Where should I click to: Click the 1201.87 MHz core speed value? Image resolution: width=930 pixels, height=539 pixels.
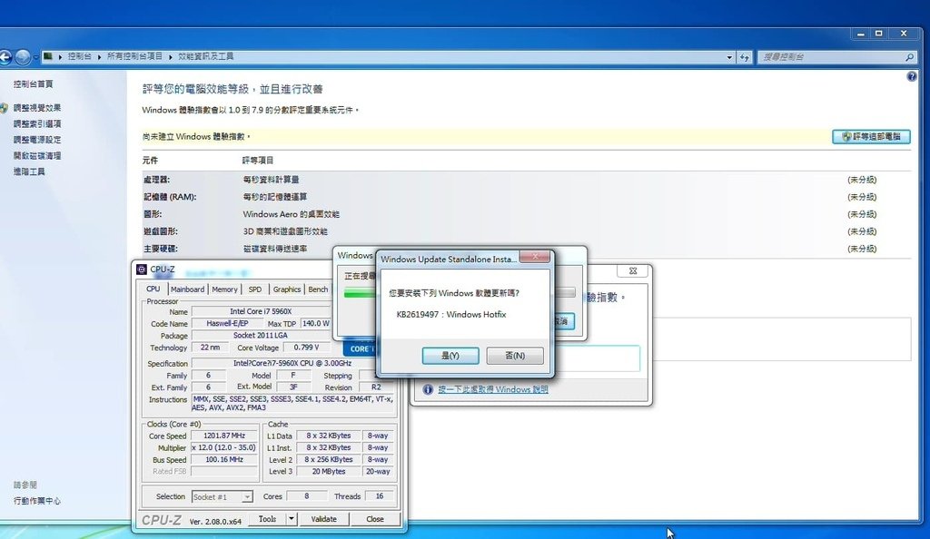pyautogui.click(x=224, y=436)
